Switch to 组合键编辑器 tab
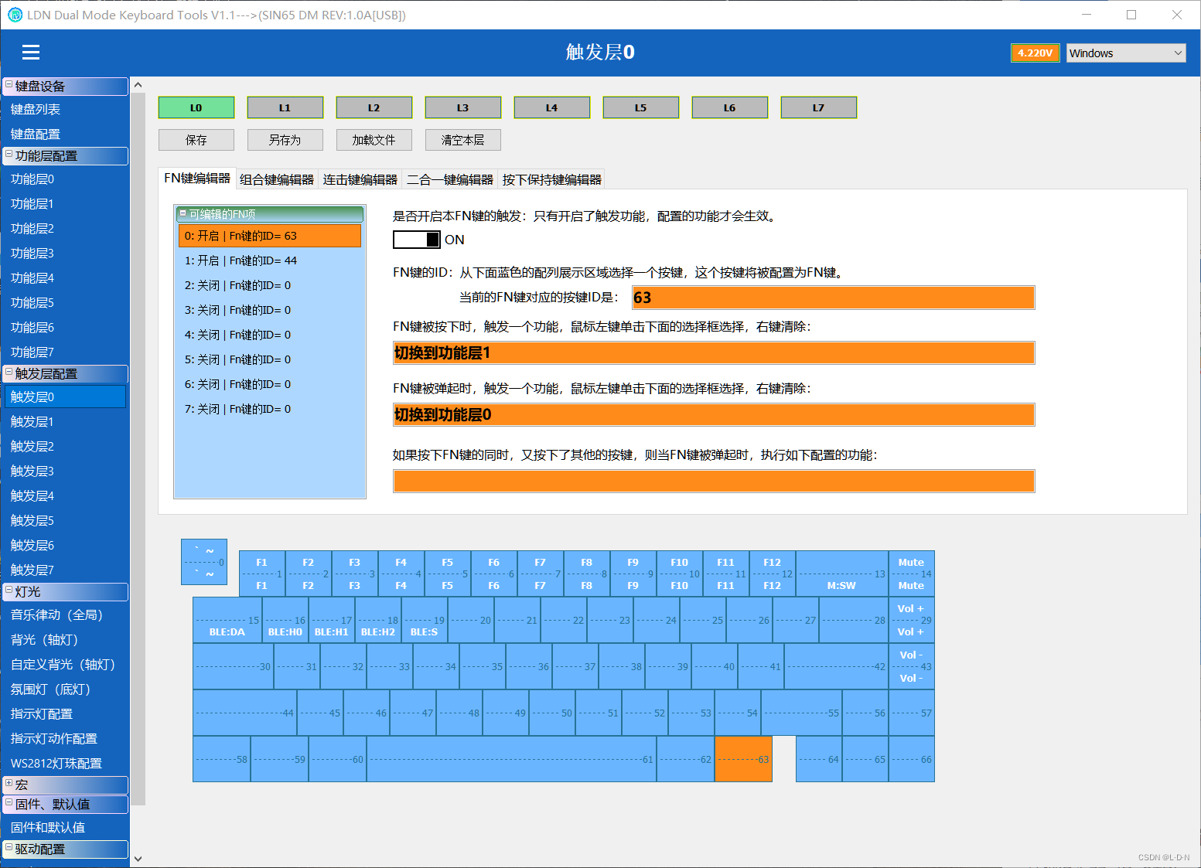Image resolution: width=1201 pixels, height=868 pixels. (277, 179)
